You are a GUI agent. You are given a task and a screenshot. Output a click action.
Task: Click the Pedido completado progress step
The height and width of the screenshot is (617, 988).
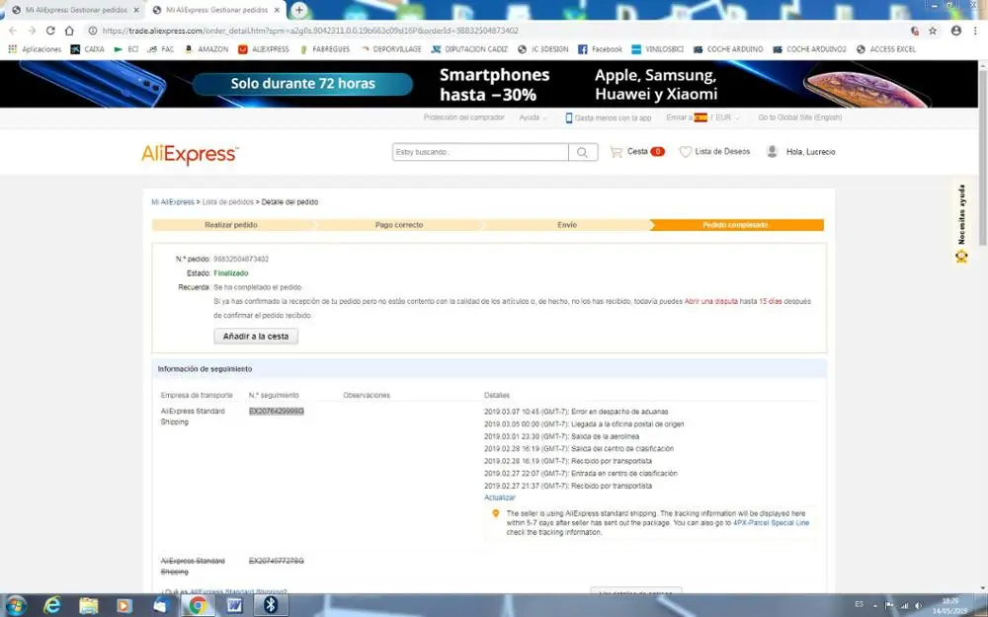[x=737, y=225]
